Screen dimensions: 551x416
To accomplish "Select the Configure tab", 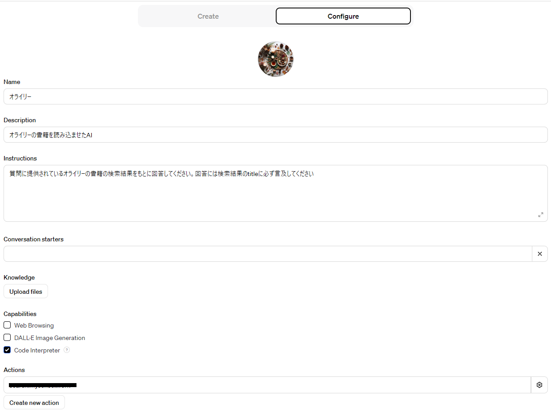I will (x=343, y=16).
